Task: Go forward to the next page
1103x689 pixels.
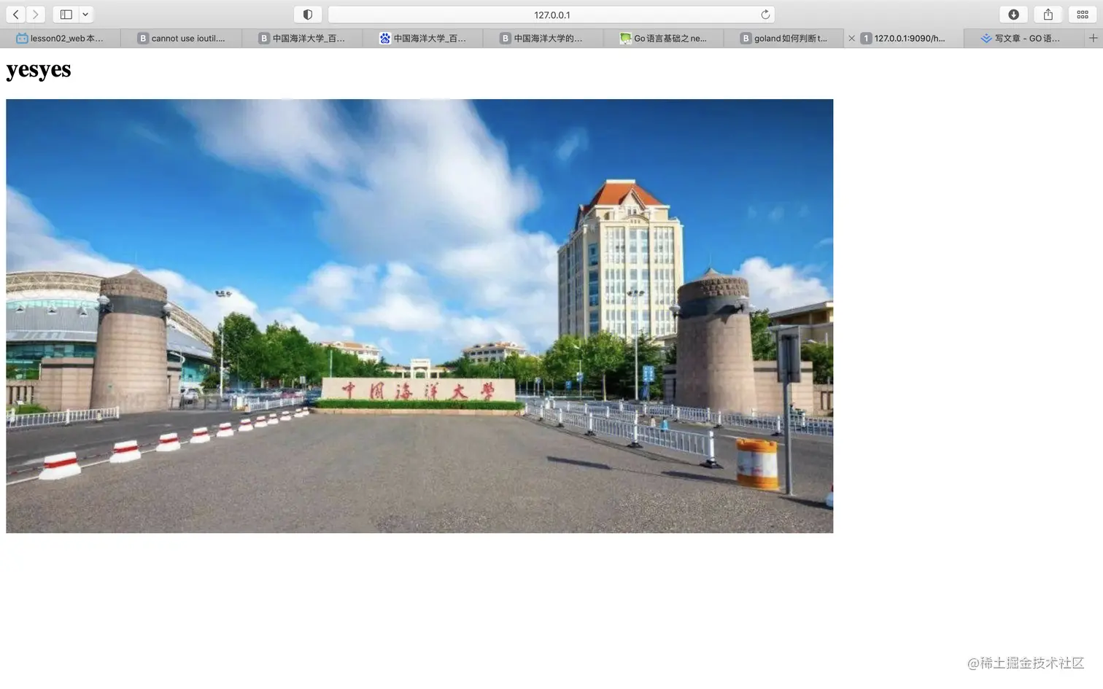Action: click(35, 15)
